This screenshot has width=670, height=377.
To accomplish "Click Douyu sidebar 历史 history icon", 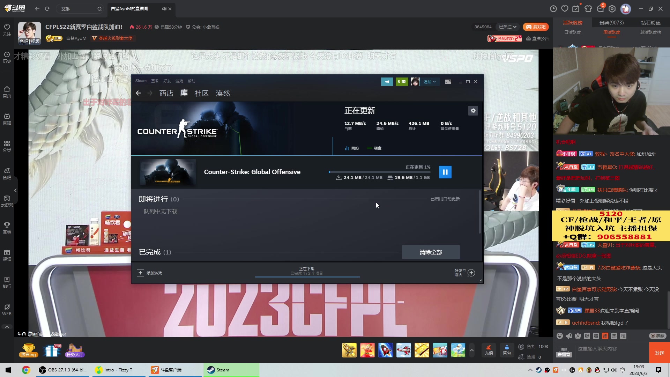I will click(7, 58).
